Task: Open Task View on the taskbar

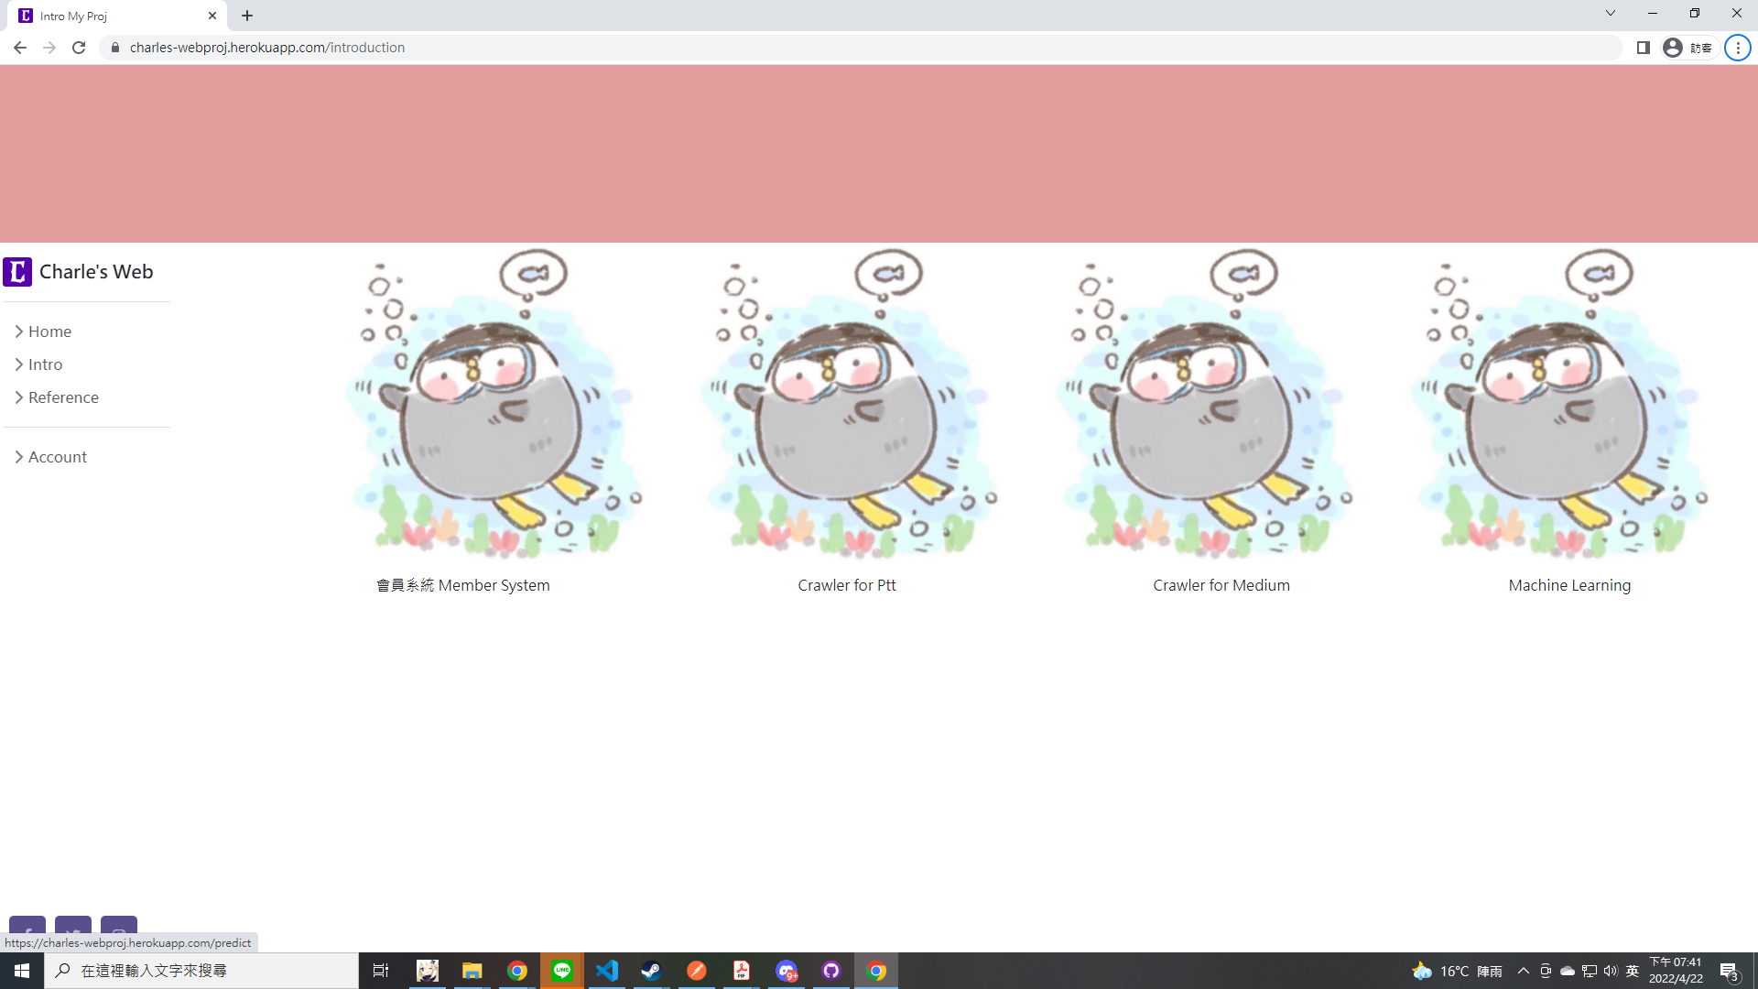Action: tap(381, 971)
